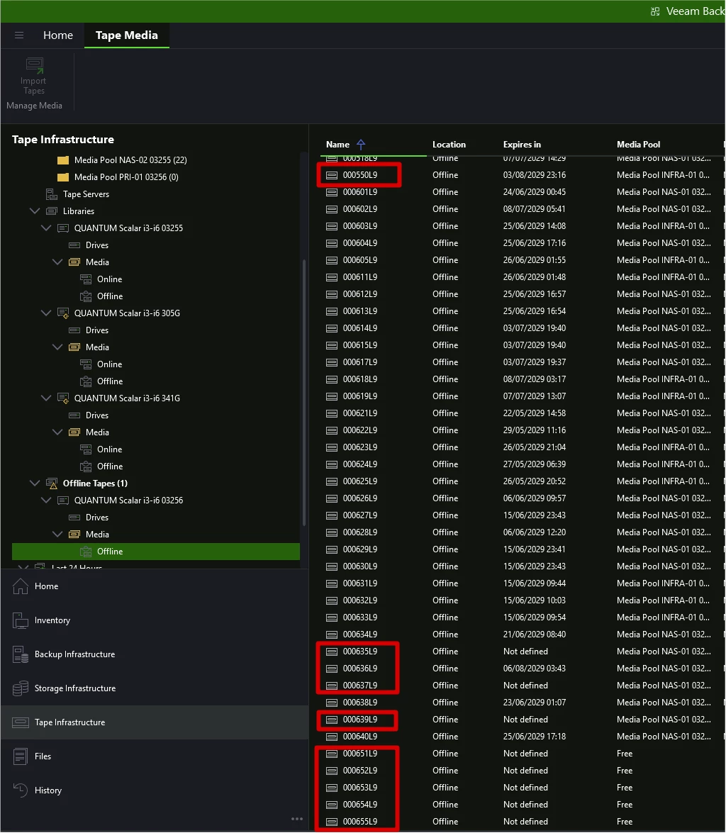Viewport: 726px width, 833px height.
Task: Collapse the Libraries tree node
Action: click(35, 211)
